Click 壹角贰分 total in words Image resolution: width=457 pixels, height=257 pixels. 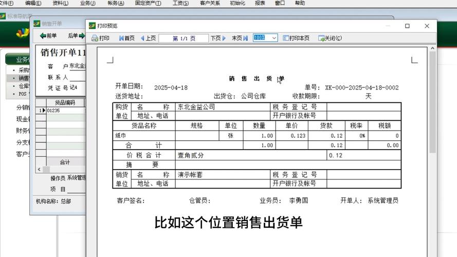191,155
